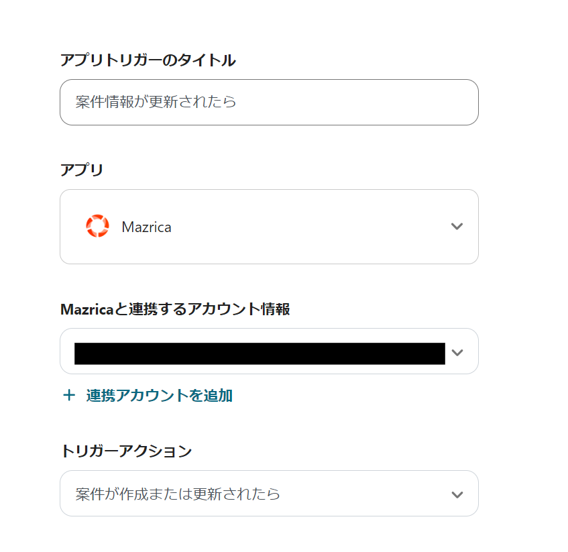Click the chevron in the account information dropdown

(457, 352)
